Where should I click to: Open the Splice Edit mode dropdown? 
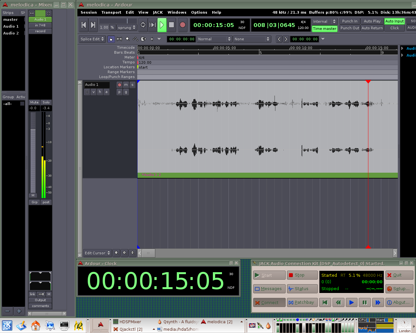(92, 39)
